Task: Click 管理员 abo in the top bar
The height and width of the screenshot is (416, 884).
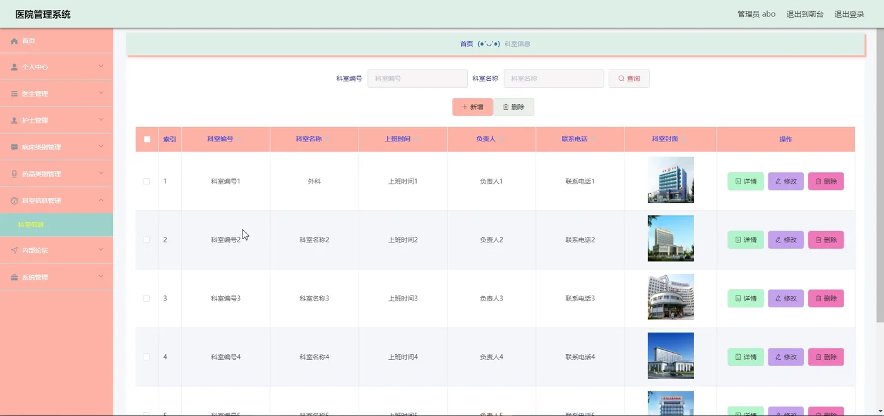Action: [x=756, y=14]
